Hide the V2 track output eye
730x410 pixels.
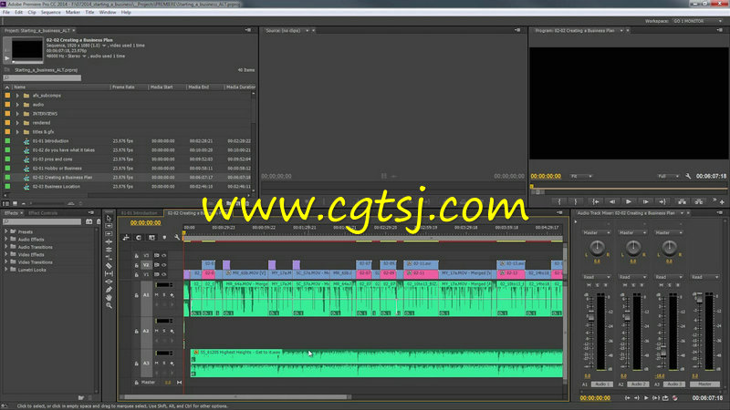[164, 265]
